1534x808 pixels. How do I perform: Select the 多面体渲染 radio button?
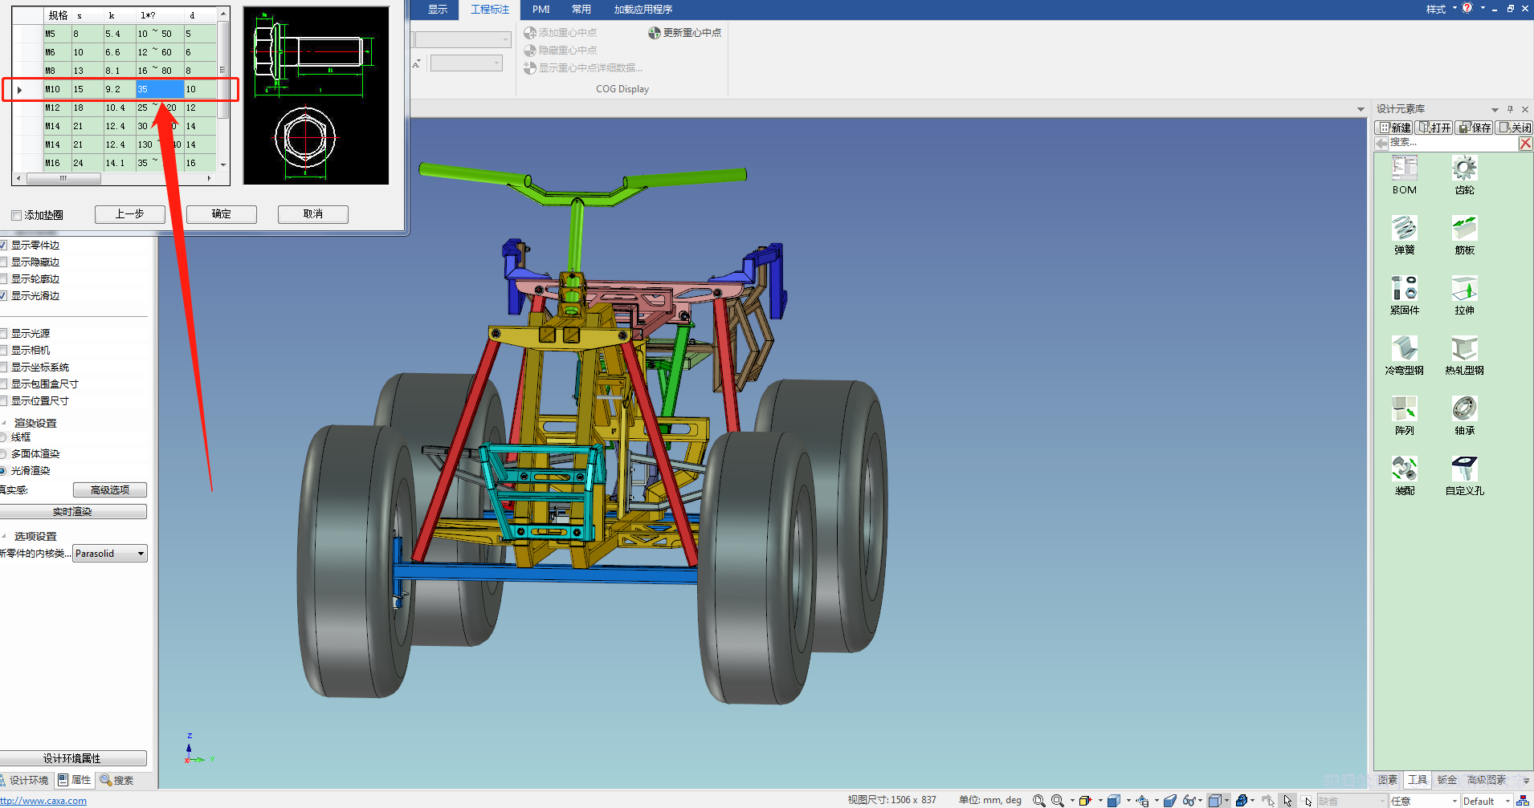pyautogui.click(x=3, y=454)
